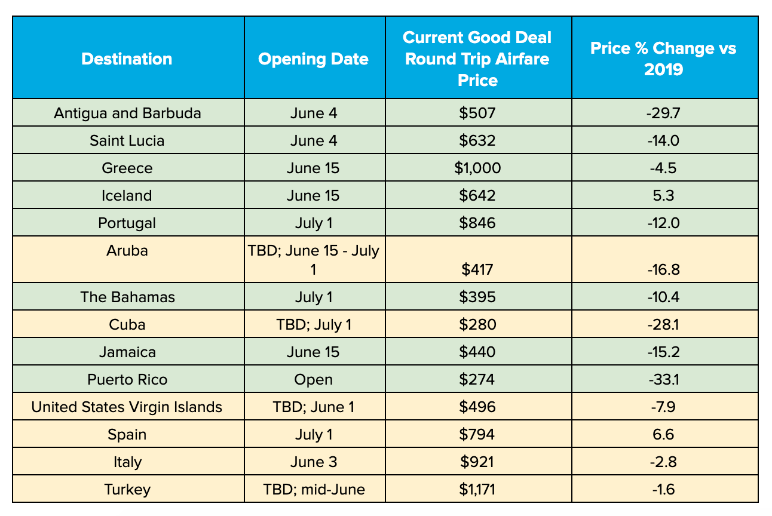Select Turkey's TBD; mid-June cell
772x516 pixels.
pos(314,489)
